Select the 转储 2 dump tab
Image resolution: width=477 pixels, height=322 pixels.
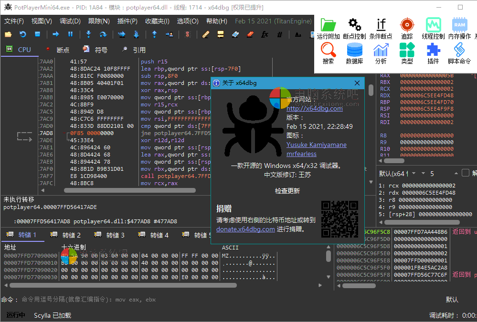tap(66, 235)
